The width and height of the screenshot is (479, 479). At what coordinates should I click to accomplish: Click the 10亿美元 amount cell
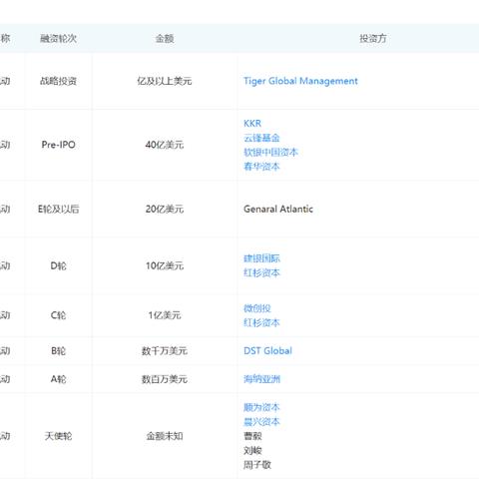tap(165, 265)
